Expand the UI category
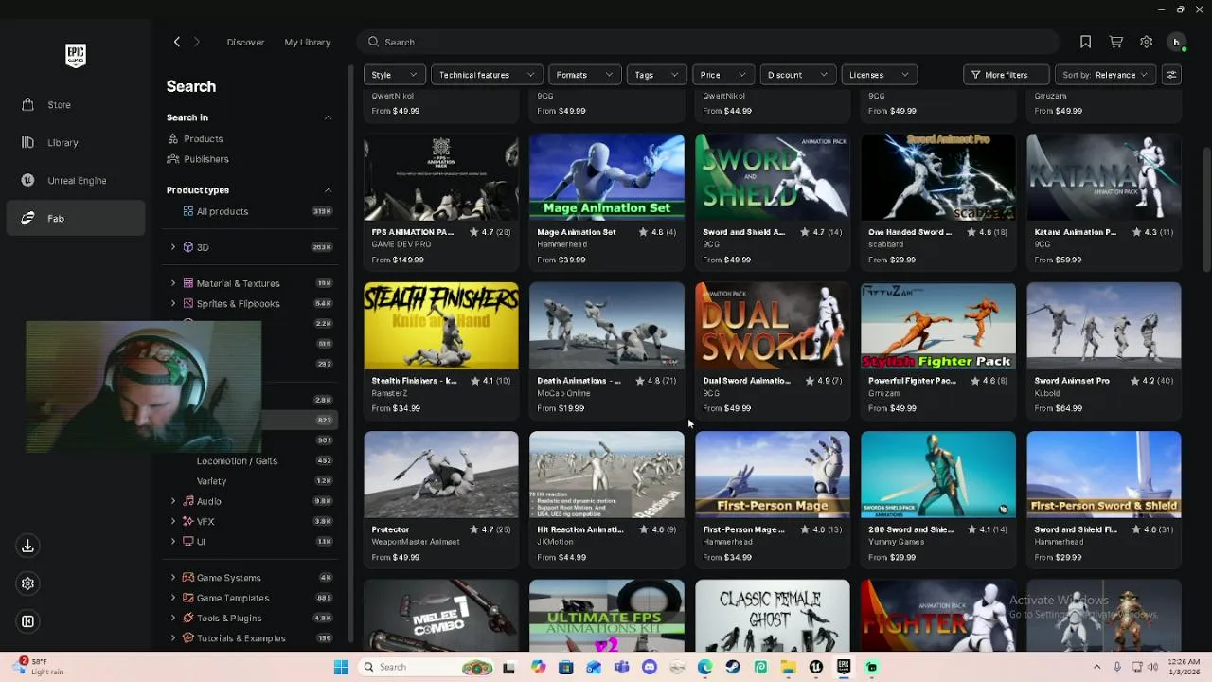This screenshot has height=682, width=1212. click(173, 542)
